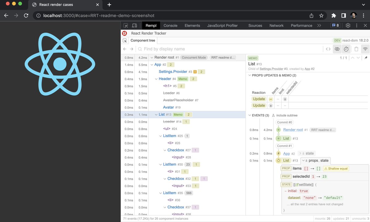Expand the ± state changes for App #2
Viewport: 370px width, 222px height.
pos(306,153)
